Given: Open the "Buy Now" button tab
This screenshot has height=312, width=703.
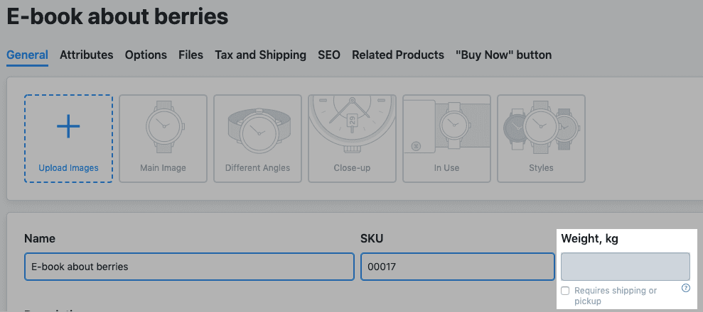Looking at the screenshot, I should coord(503,55).
